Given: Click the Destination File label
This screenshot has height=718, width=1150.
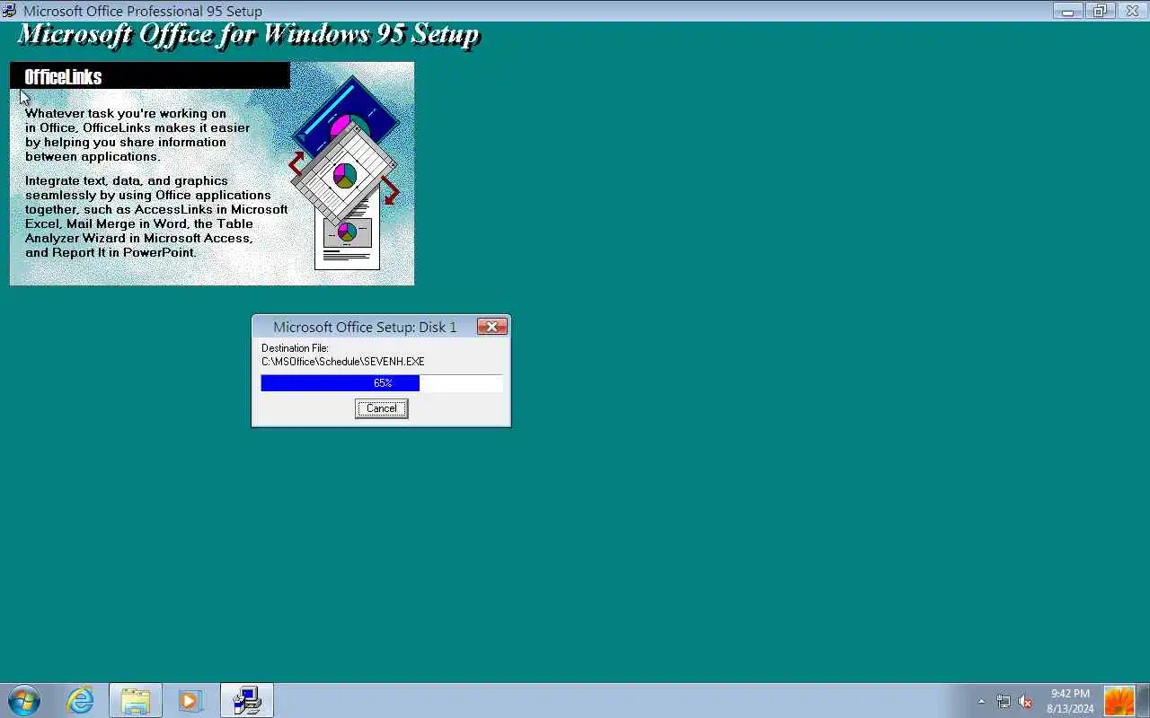Looking at the screenshot, I should [295, 348].
